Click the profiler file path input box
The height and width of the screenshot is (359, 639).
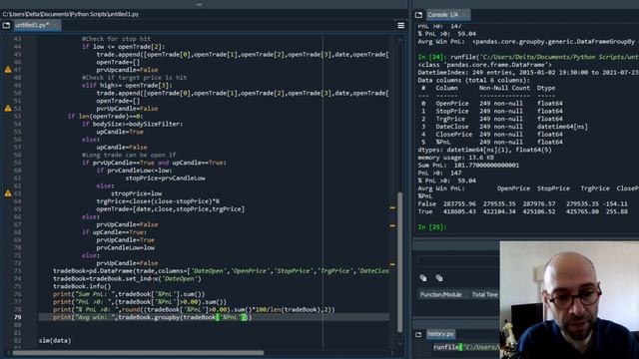coord(457,261)
